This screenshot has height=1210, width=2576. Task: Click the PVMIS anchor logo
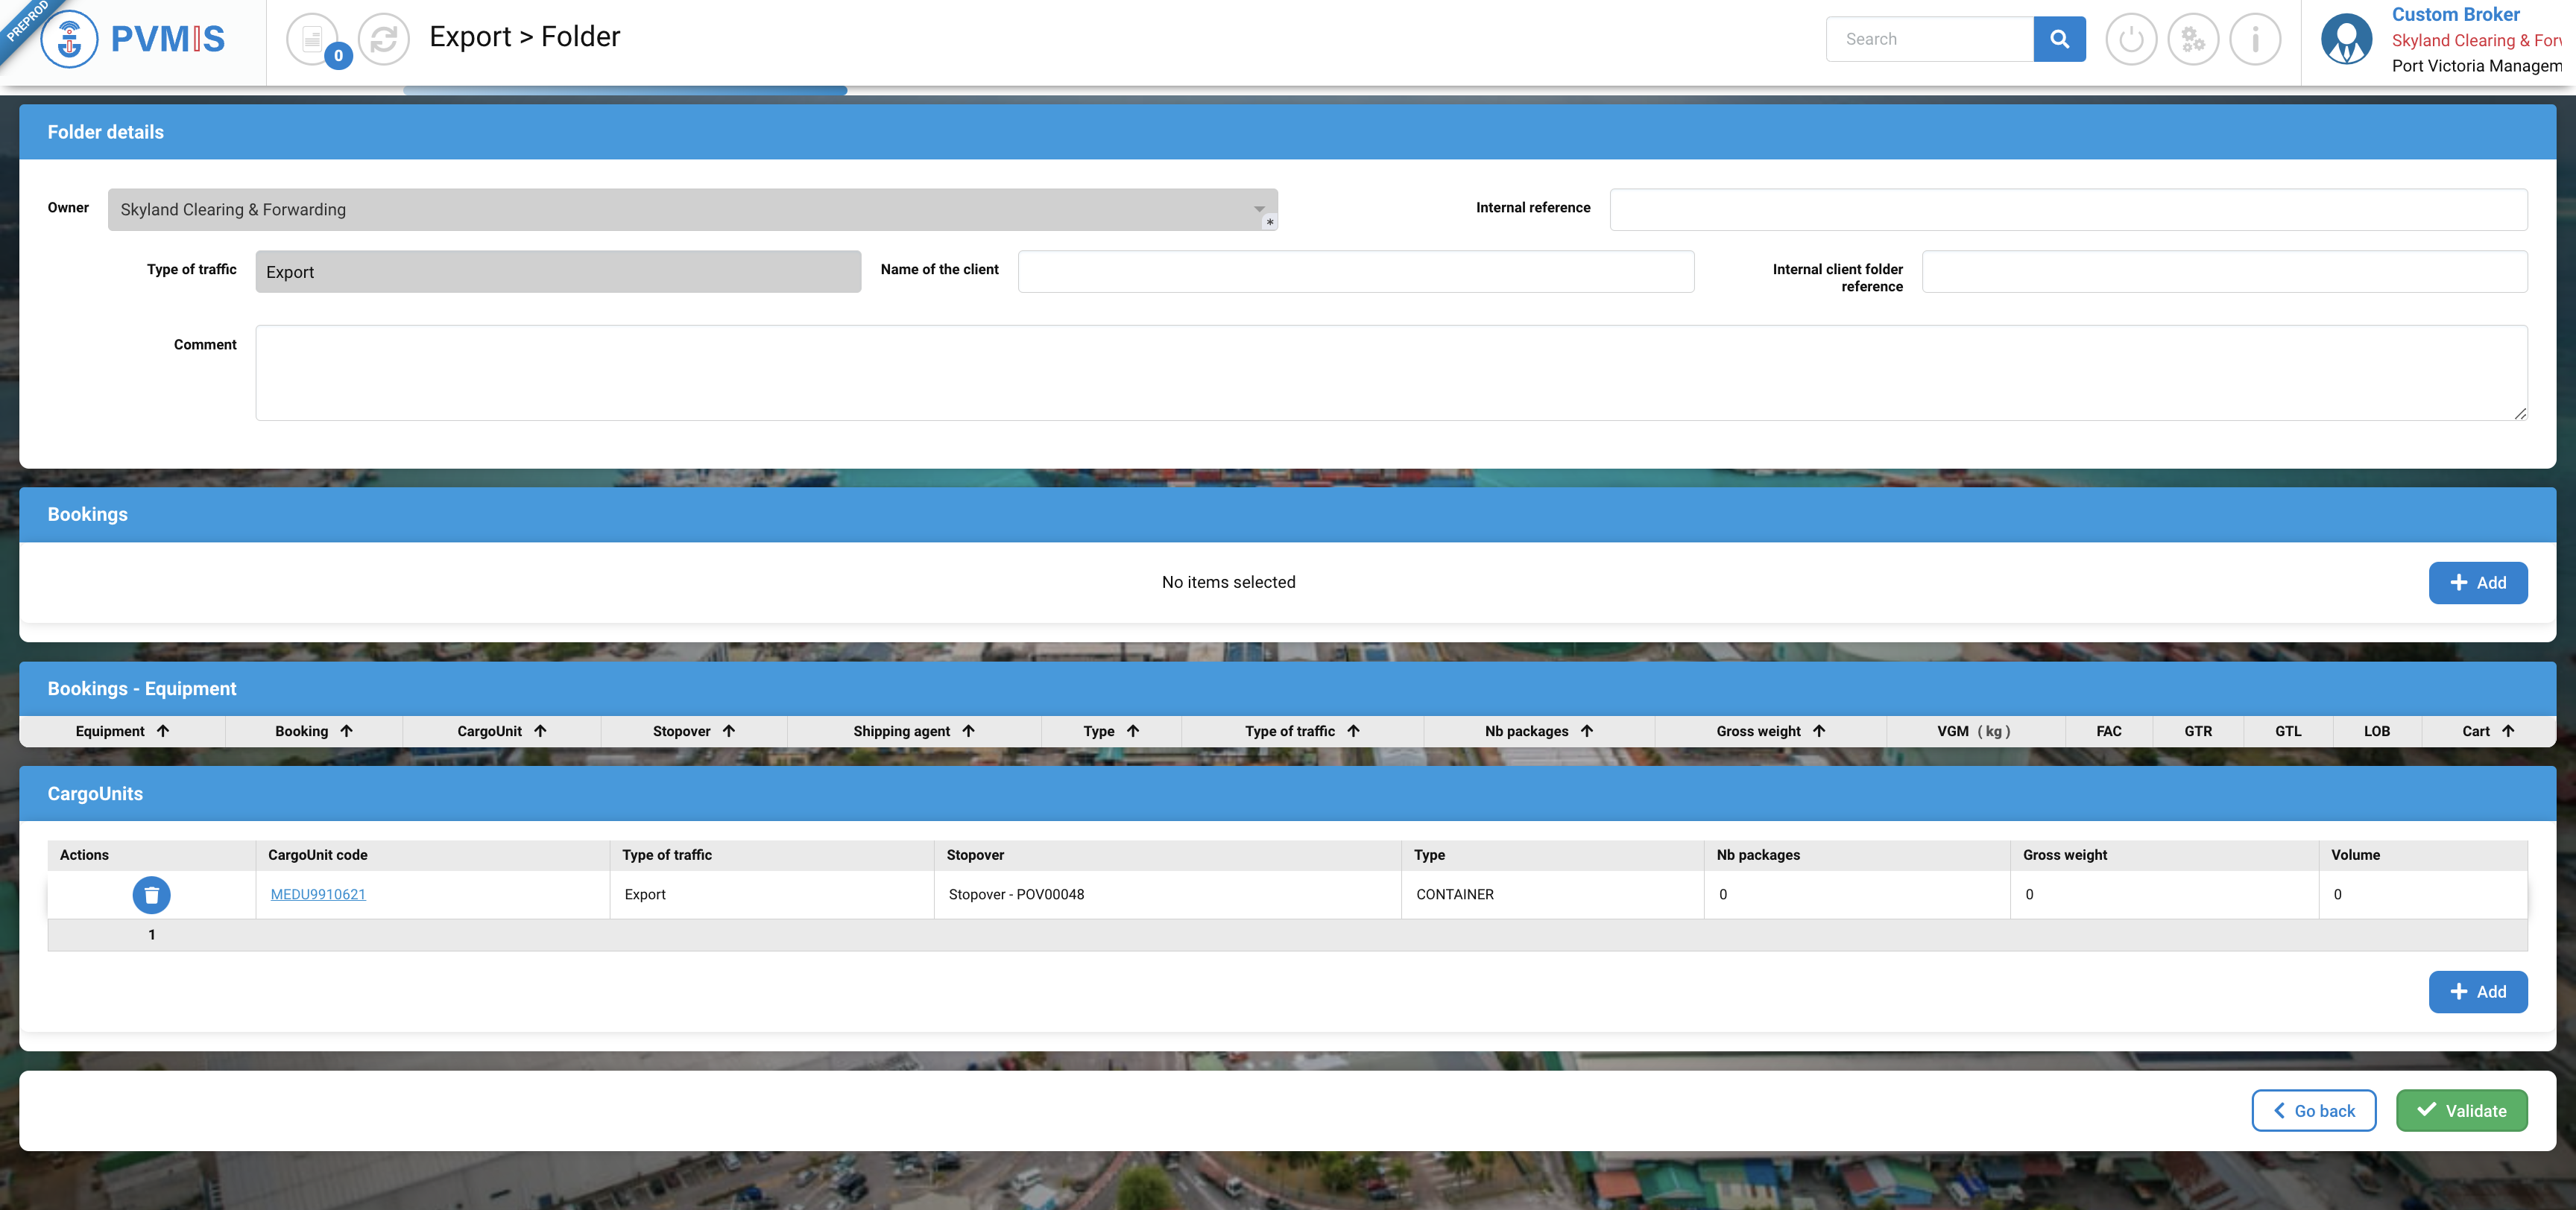69,40
